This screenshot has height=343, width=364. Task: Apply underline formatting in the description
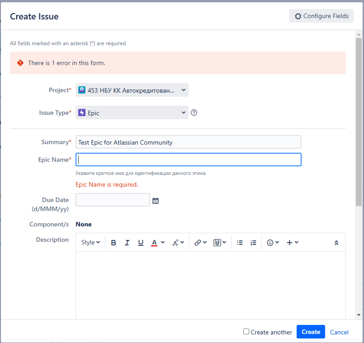point(141,243)
